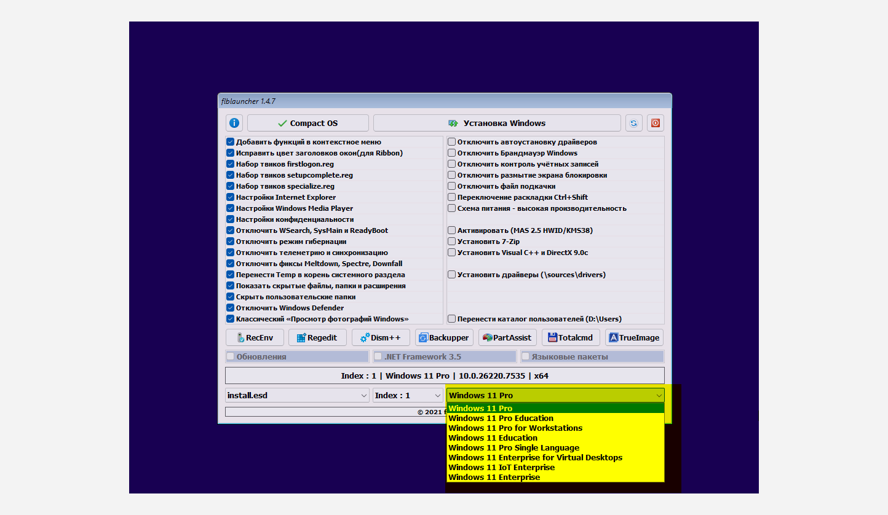Start Установка Windows installation
Screen dimensions: 888x515
click(x=497, y=123)
